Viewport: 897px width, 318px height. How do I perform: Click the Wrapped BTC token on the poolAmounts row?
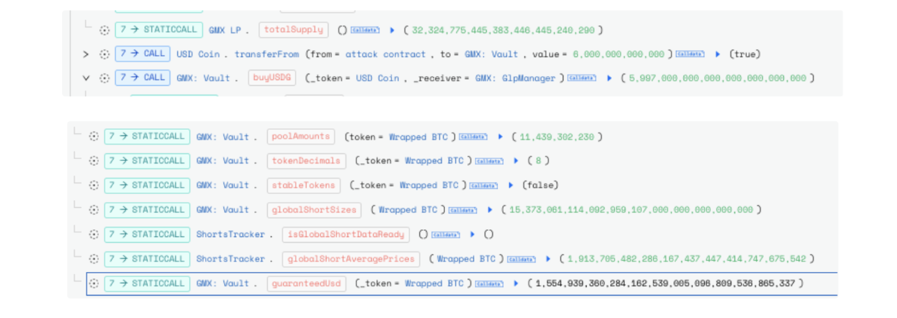coord(419,137)
